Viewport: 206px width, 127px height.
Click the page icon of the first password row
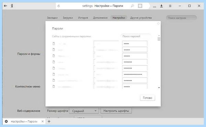[x=54, y=43]
